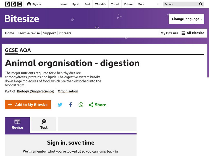Image resolution: width=209 pixels, height=156 pixels.
Task: Click the search magnifier icon
Action: (200, 4)
